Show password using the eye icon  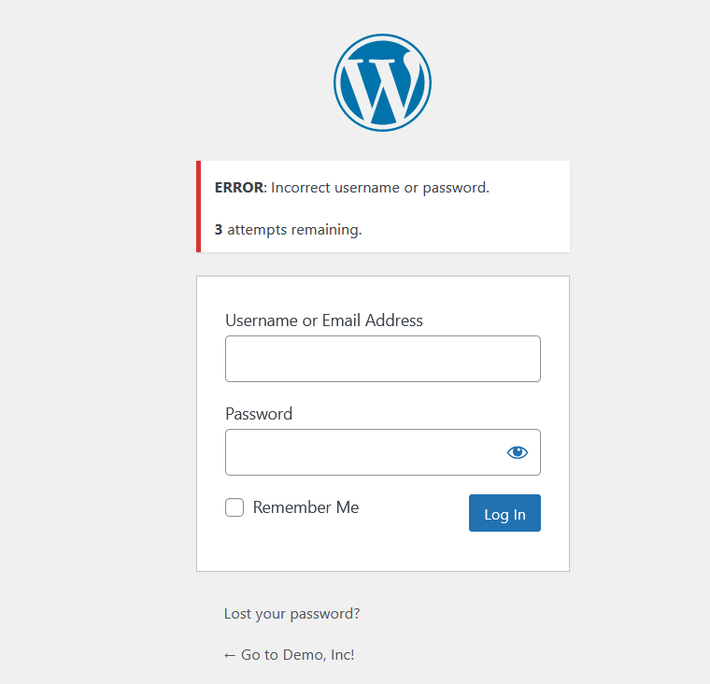tap(518, 452)
